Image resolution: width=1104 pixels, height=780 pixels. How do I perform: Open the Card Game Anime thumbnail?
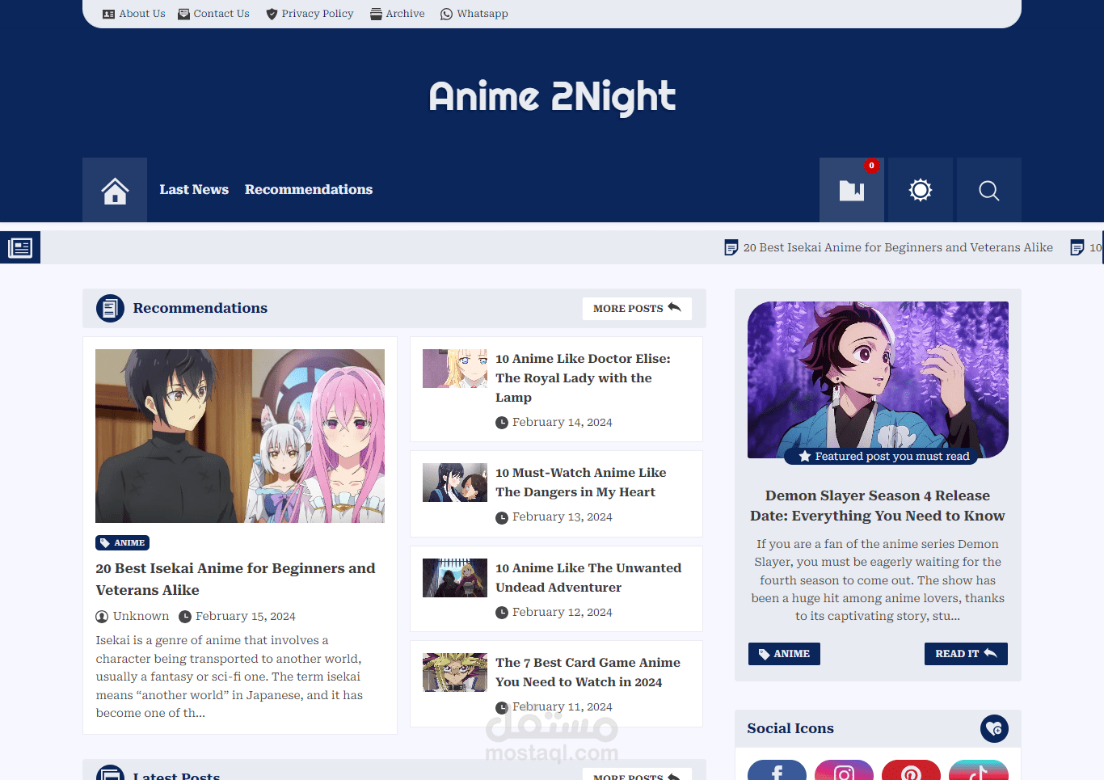[x=455, y=672]
